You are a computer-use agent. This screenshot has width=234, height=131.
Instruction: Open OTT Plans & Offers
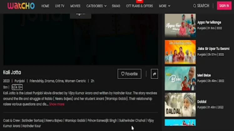click(x=139, y=6)
